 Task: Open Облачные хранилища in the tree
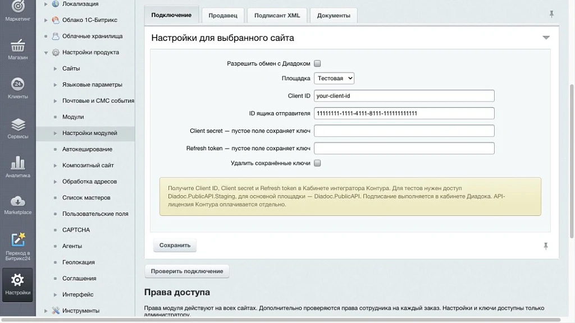pos(93,36)
